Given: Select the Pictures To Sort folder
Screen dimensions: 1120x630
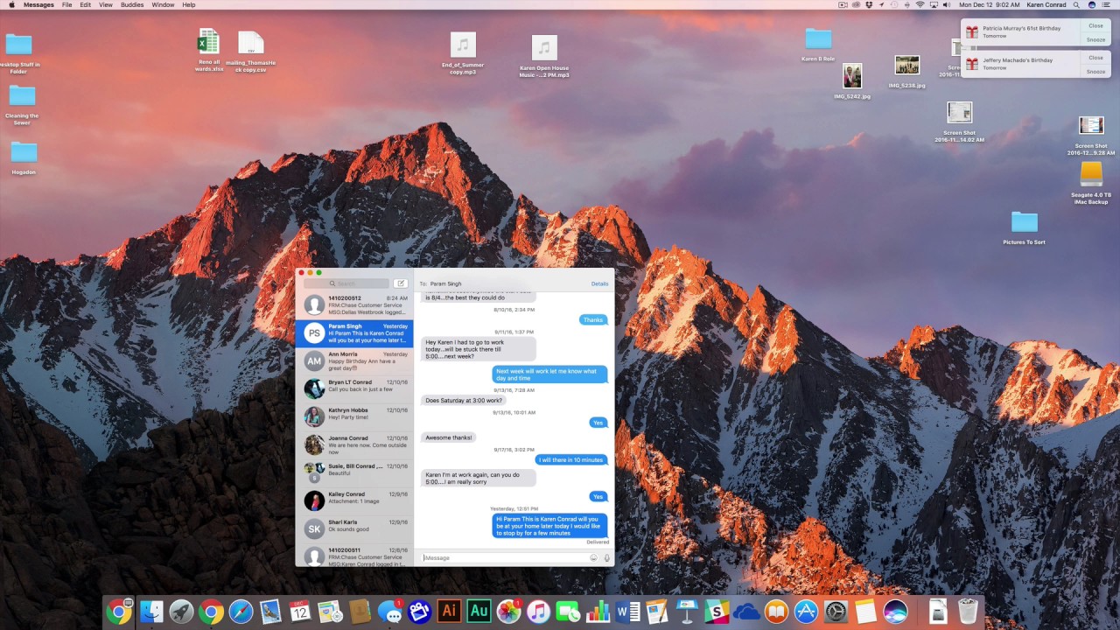Looking at the screenshot, I should coord(1024,228).
